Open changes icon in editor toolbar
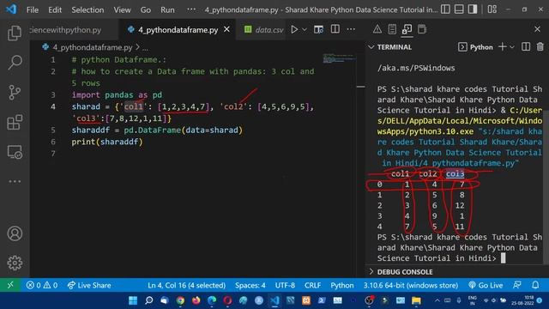The image size is (549, 309). coord(318,30)
